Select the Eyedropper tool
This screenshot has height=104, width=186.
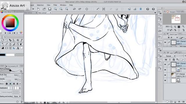pos(22,40)
